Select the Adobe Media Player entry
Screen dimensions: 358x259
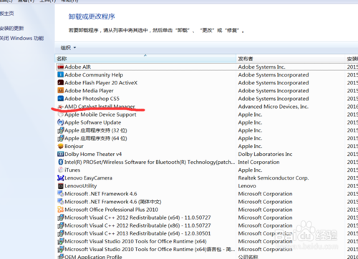89,91
